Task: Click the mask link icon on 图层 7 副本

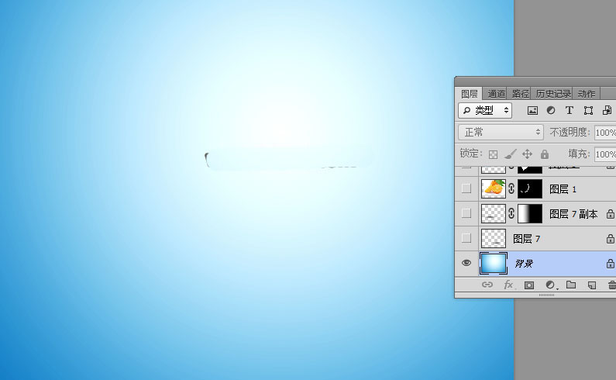Action: (x=511, y=213)
